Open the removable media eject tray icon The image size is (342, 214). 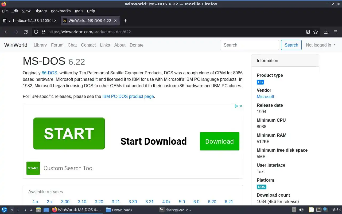[294, 210]
